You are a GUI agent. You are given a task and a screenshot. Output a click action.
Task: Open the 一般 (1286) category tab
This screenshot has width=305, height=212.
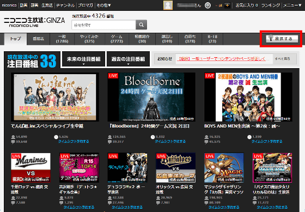point(62,39)
